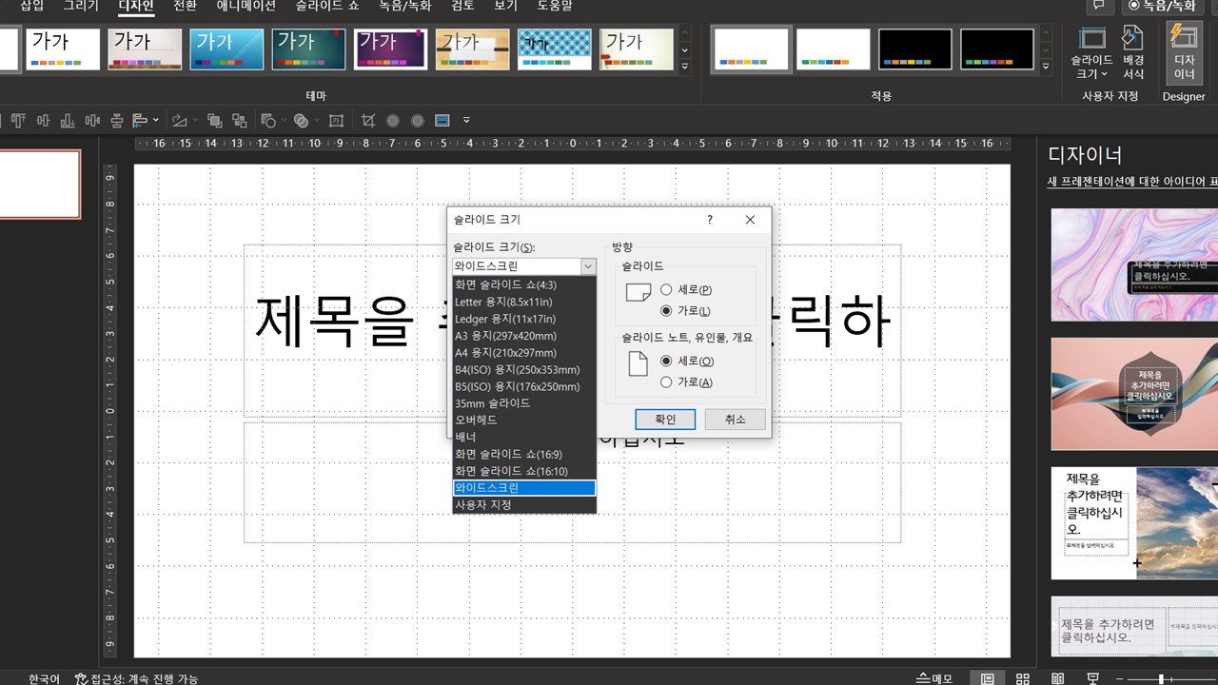Pick the pink marble designer idea

click(x=1134, y=264)
